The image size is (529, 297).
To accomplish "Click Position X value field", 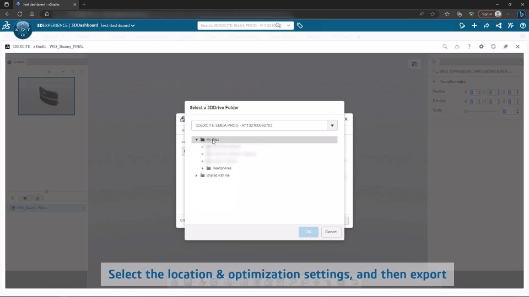I will click(x=473, y=92).
